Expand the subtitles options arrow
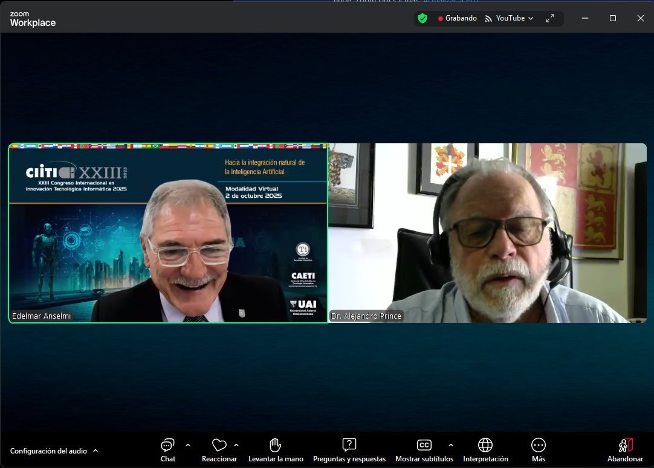Image resolution: width=654 pixels, height=468 pixels. tap(451, 446)
